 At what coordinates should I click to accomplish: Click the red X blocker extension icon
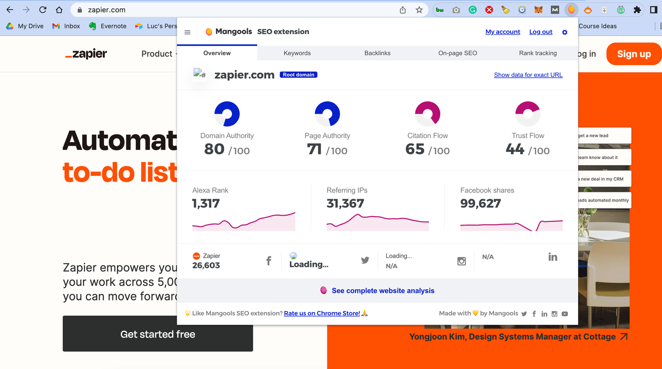(x=489, y=9)
